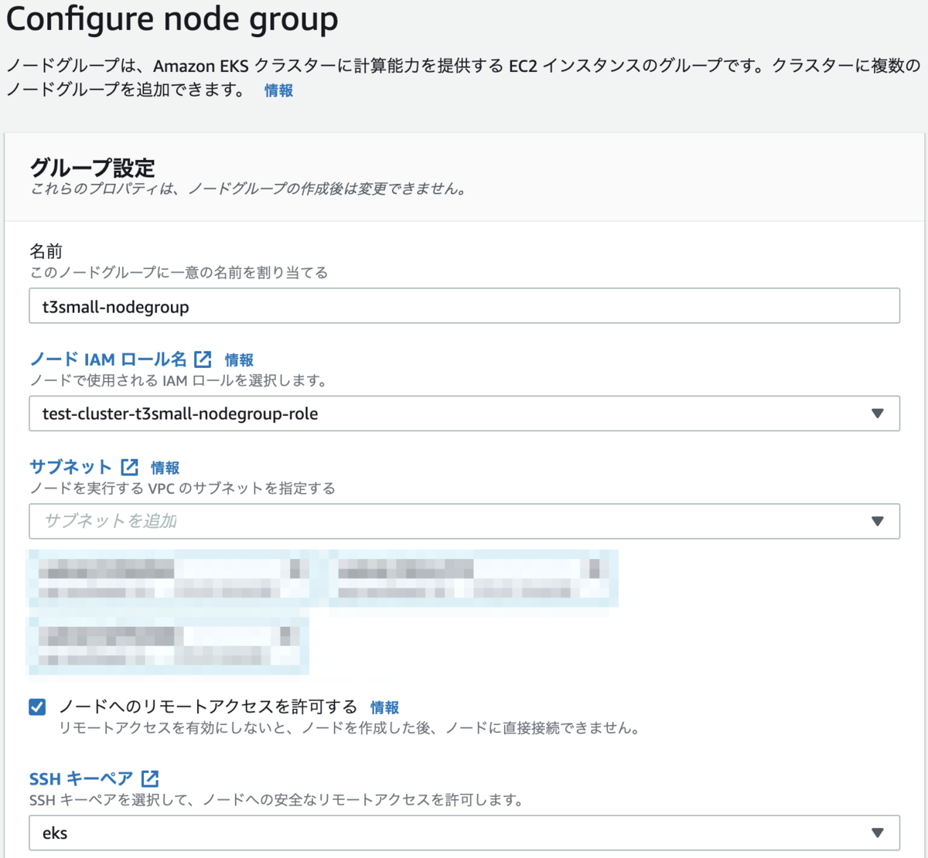The image size is (928, 858).
Task: Click external link icon beside SSH キーペア
Action: click(x=150, y=778)
